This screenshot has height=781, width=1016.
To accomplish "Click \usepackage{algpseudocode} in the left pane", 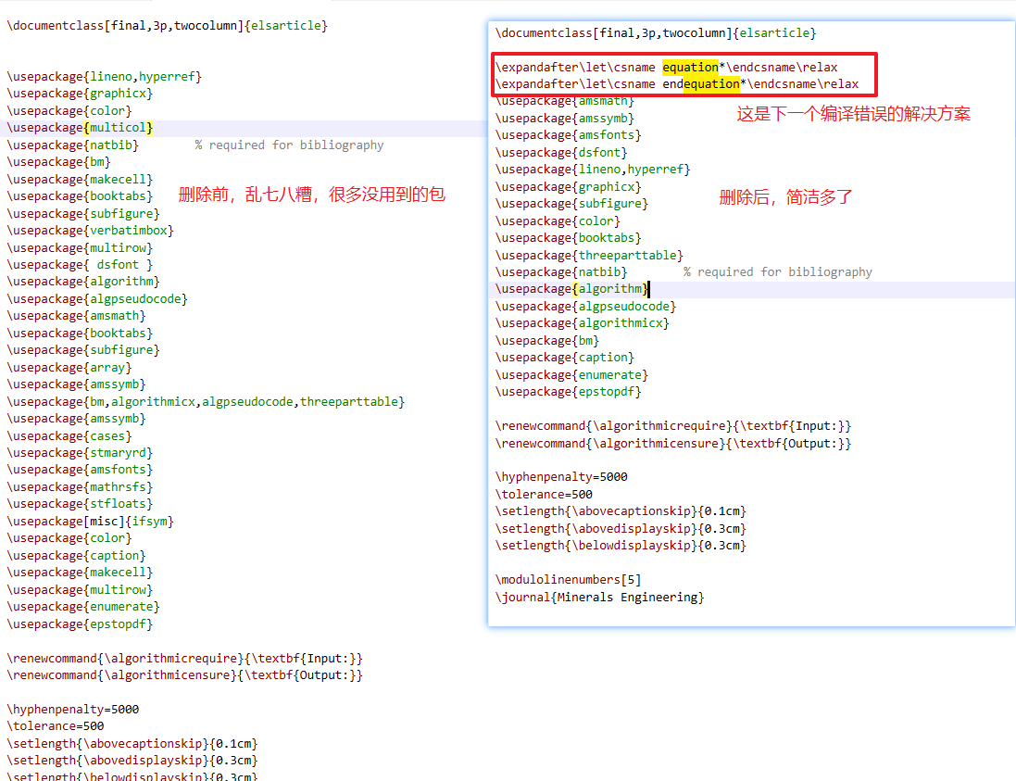I will point(97,299).
